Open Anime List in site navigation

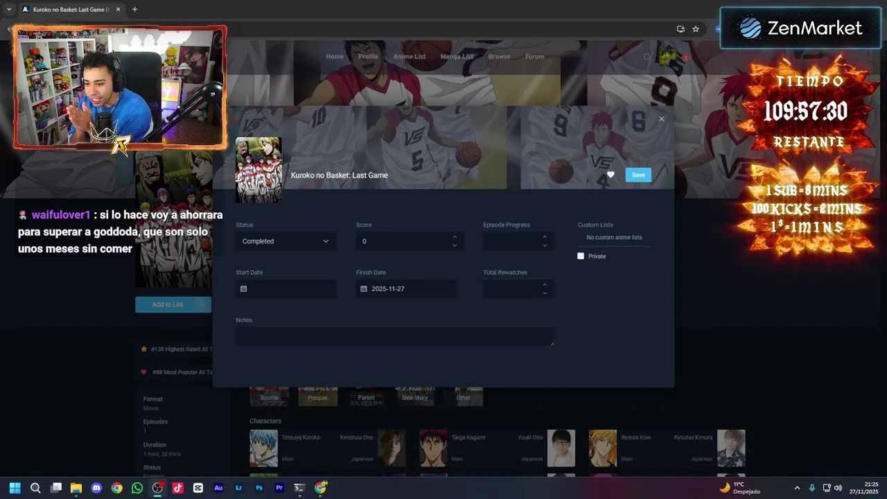point(410,57)
